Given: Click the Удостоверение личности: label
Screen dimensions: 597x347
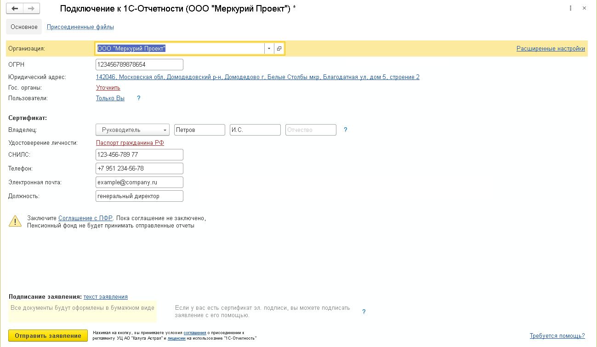Looking at the screenshot, I should (43, 143).
